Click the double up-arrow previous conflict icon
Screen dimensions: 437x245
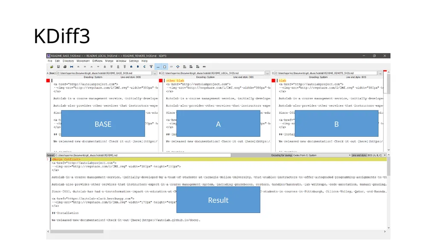point(105,67)
